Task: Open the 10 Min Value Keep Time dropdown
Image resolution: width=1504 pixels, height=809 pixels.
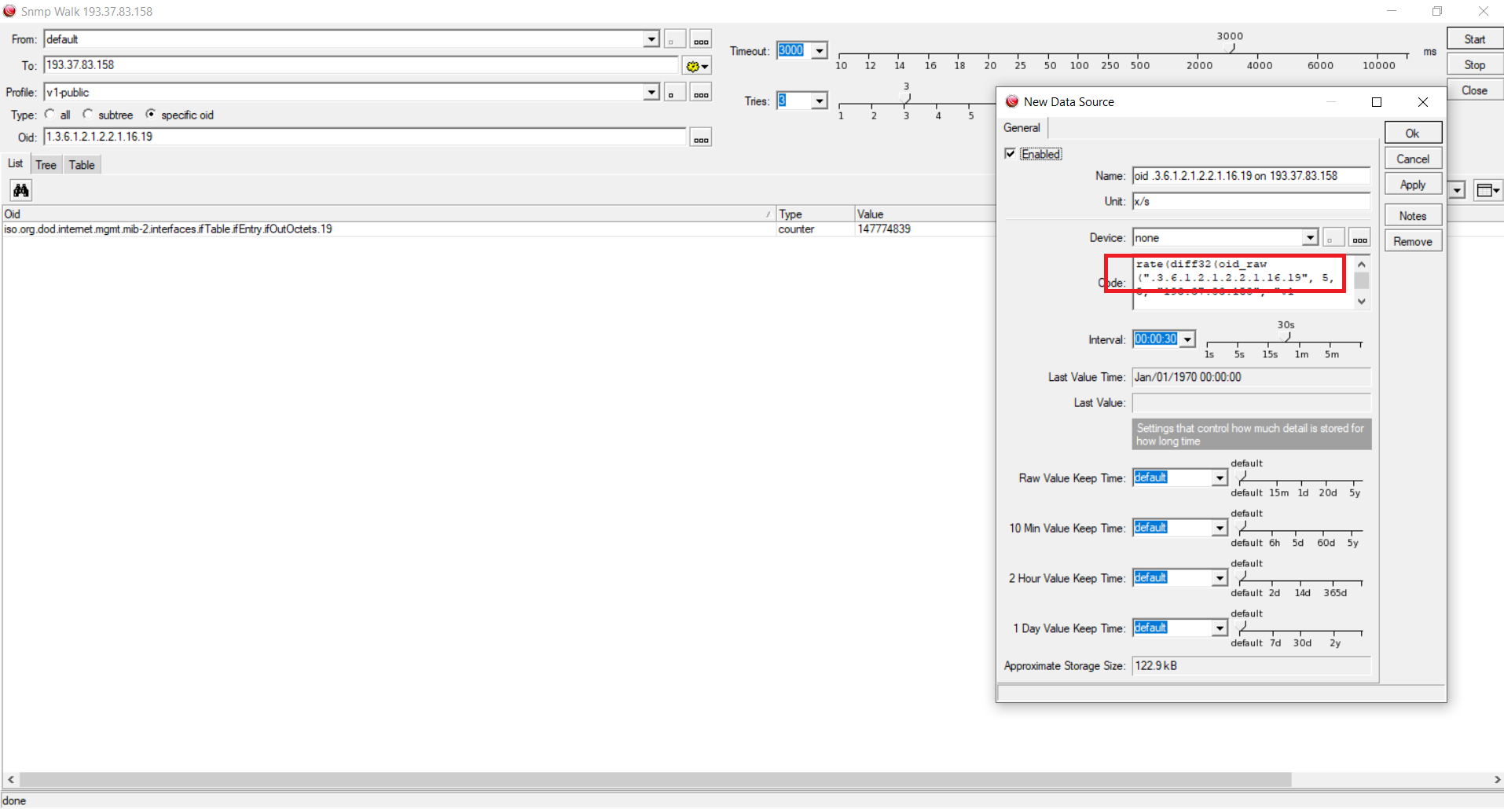Action: [1220, 528]
